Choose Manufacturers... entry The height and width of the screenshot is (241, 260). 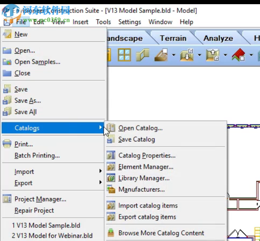coord(166,189)
